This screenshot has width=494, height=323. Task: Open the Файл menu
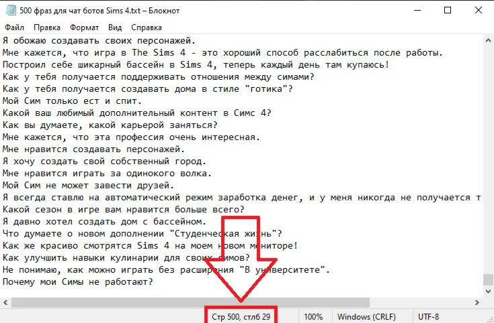coord(15,27)
